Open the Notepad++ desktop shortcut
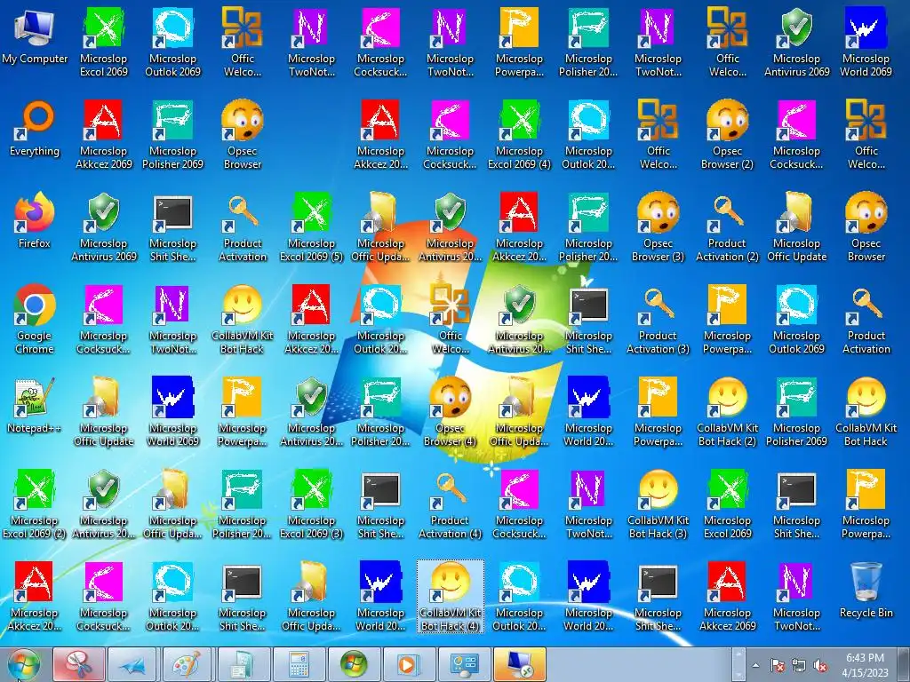This screenshot has width=910, height=682. (35, 406)
